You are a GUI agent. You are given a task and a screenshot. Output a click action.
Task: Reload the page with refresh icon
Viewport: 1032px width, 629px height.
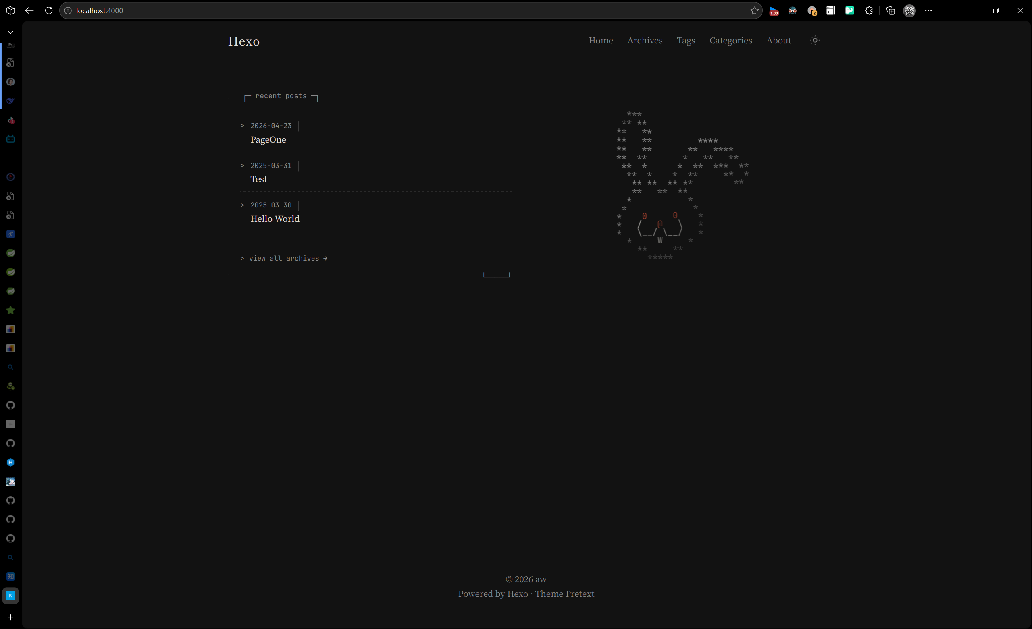(x=49, y=10)
